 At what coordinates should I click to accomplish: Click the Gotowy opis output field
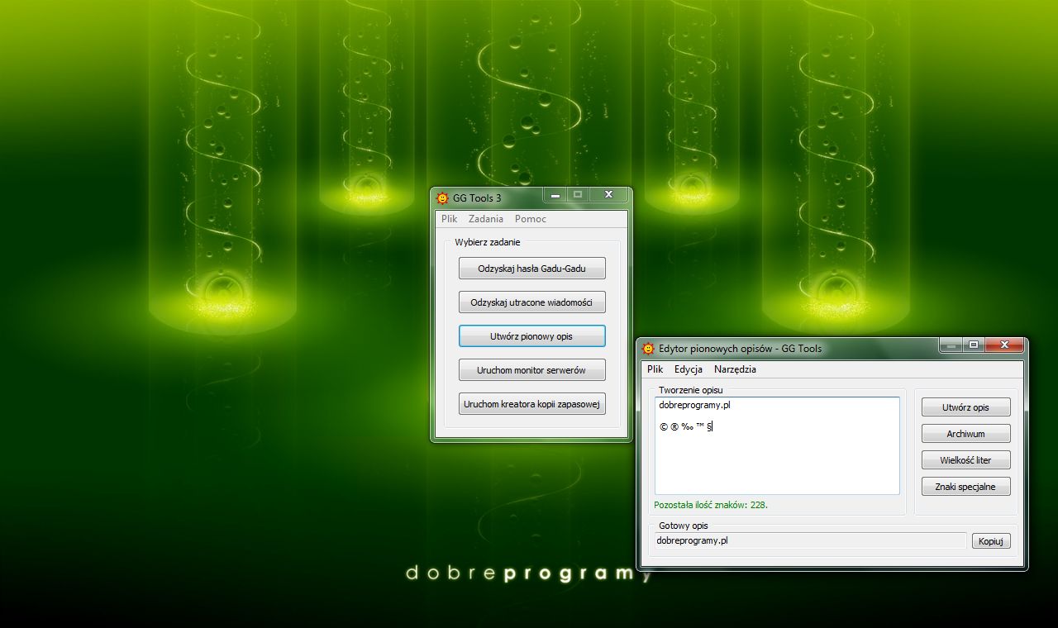pyautogui.click(x=810, y=540)
